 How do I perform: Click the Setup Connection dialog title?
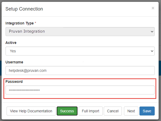[24, 9]
